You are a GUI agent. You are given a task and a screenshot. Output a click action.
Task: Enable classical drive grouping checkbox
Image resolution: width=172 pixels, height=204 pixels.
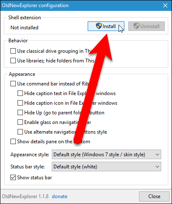coord(13,51)
